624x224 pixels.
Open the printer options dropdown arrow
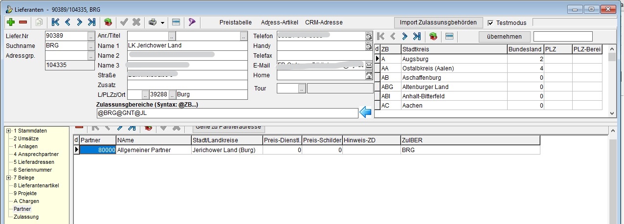coord(162,23)
